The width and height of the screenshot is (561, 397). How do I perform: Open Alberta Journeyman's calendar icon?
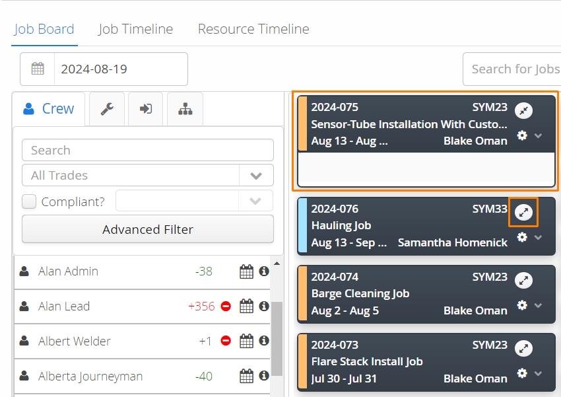[246, 376]
